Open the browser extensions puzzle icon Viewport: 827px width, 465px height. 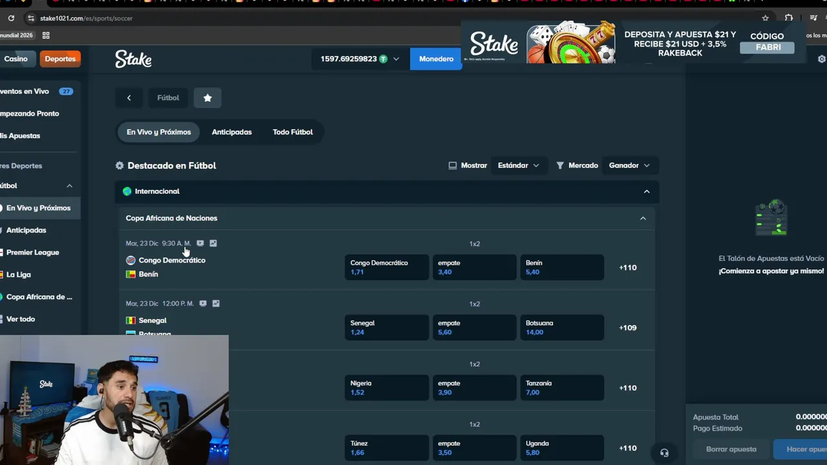[789, 18]
